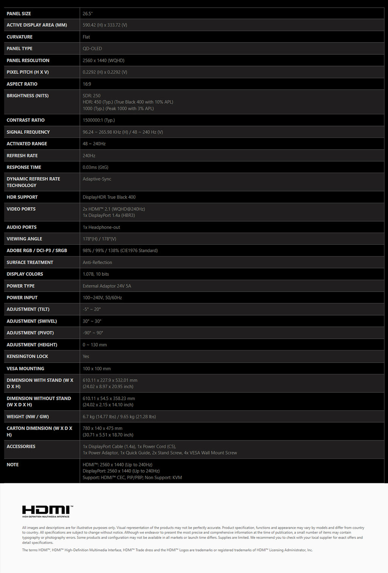Click the PANEL SIZE row label
Screen dimensions: 388x573
coord(19,14)
